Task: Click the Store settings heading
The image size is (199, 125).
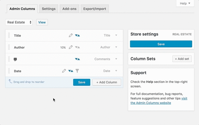Action: [144, 34]
